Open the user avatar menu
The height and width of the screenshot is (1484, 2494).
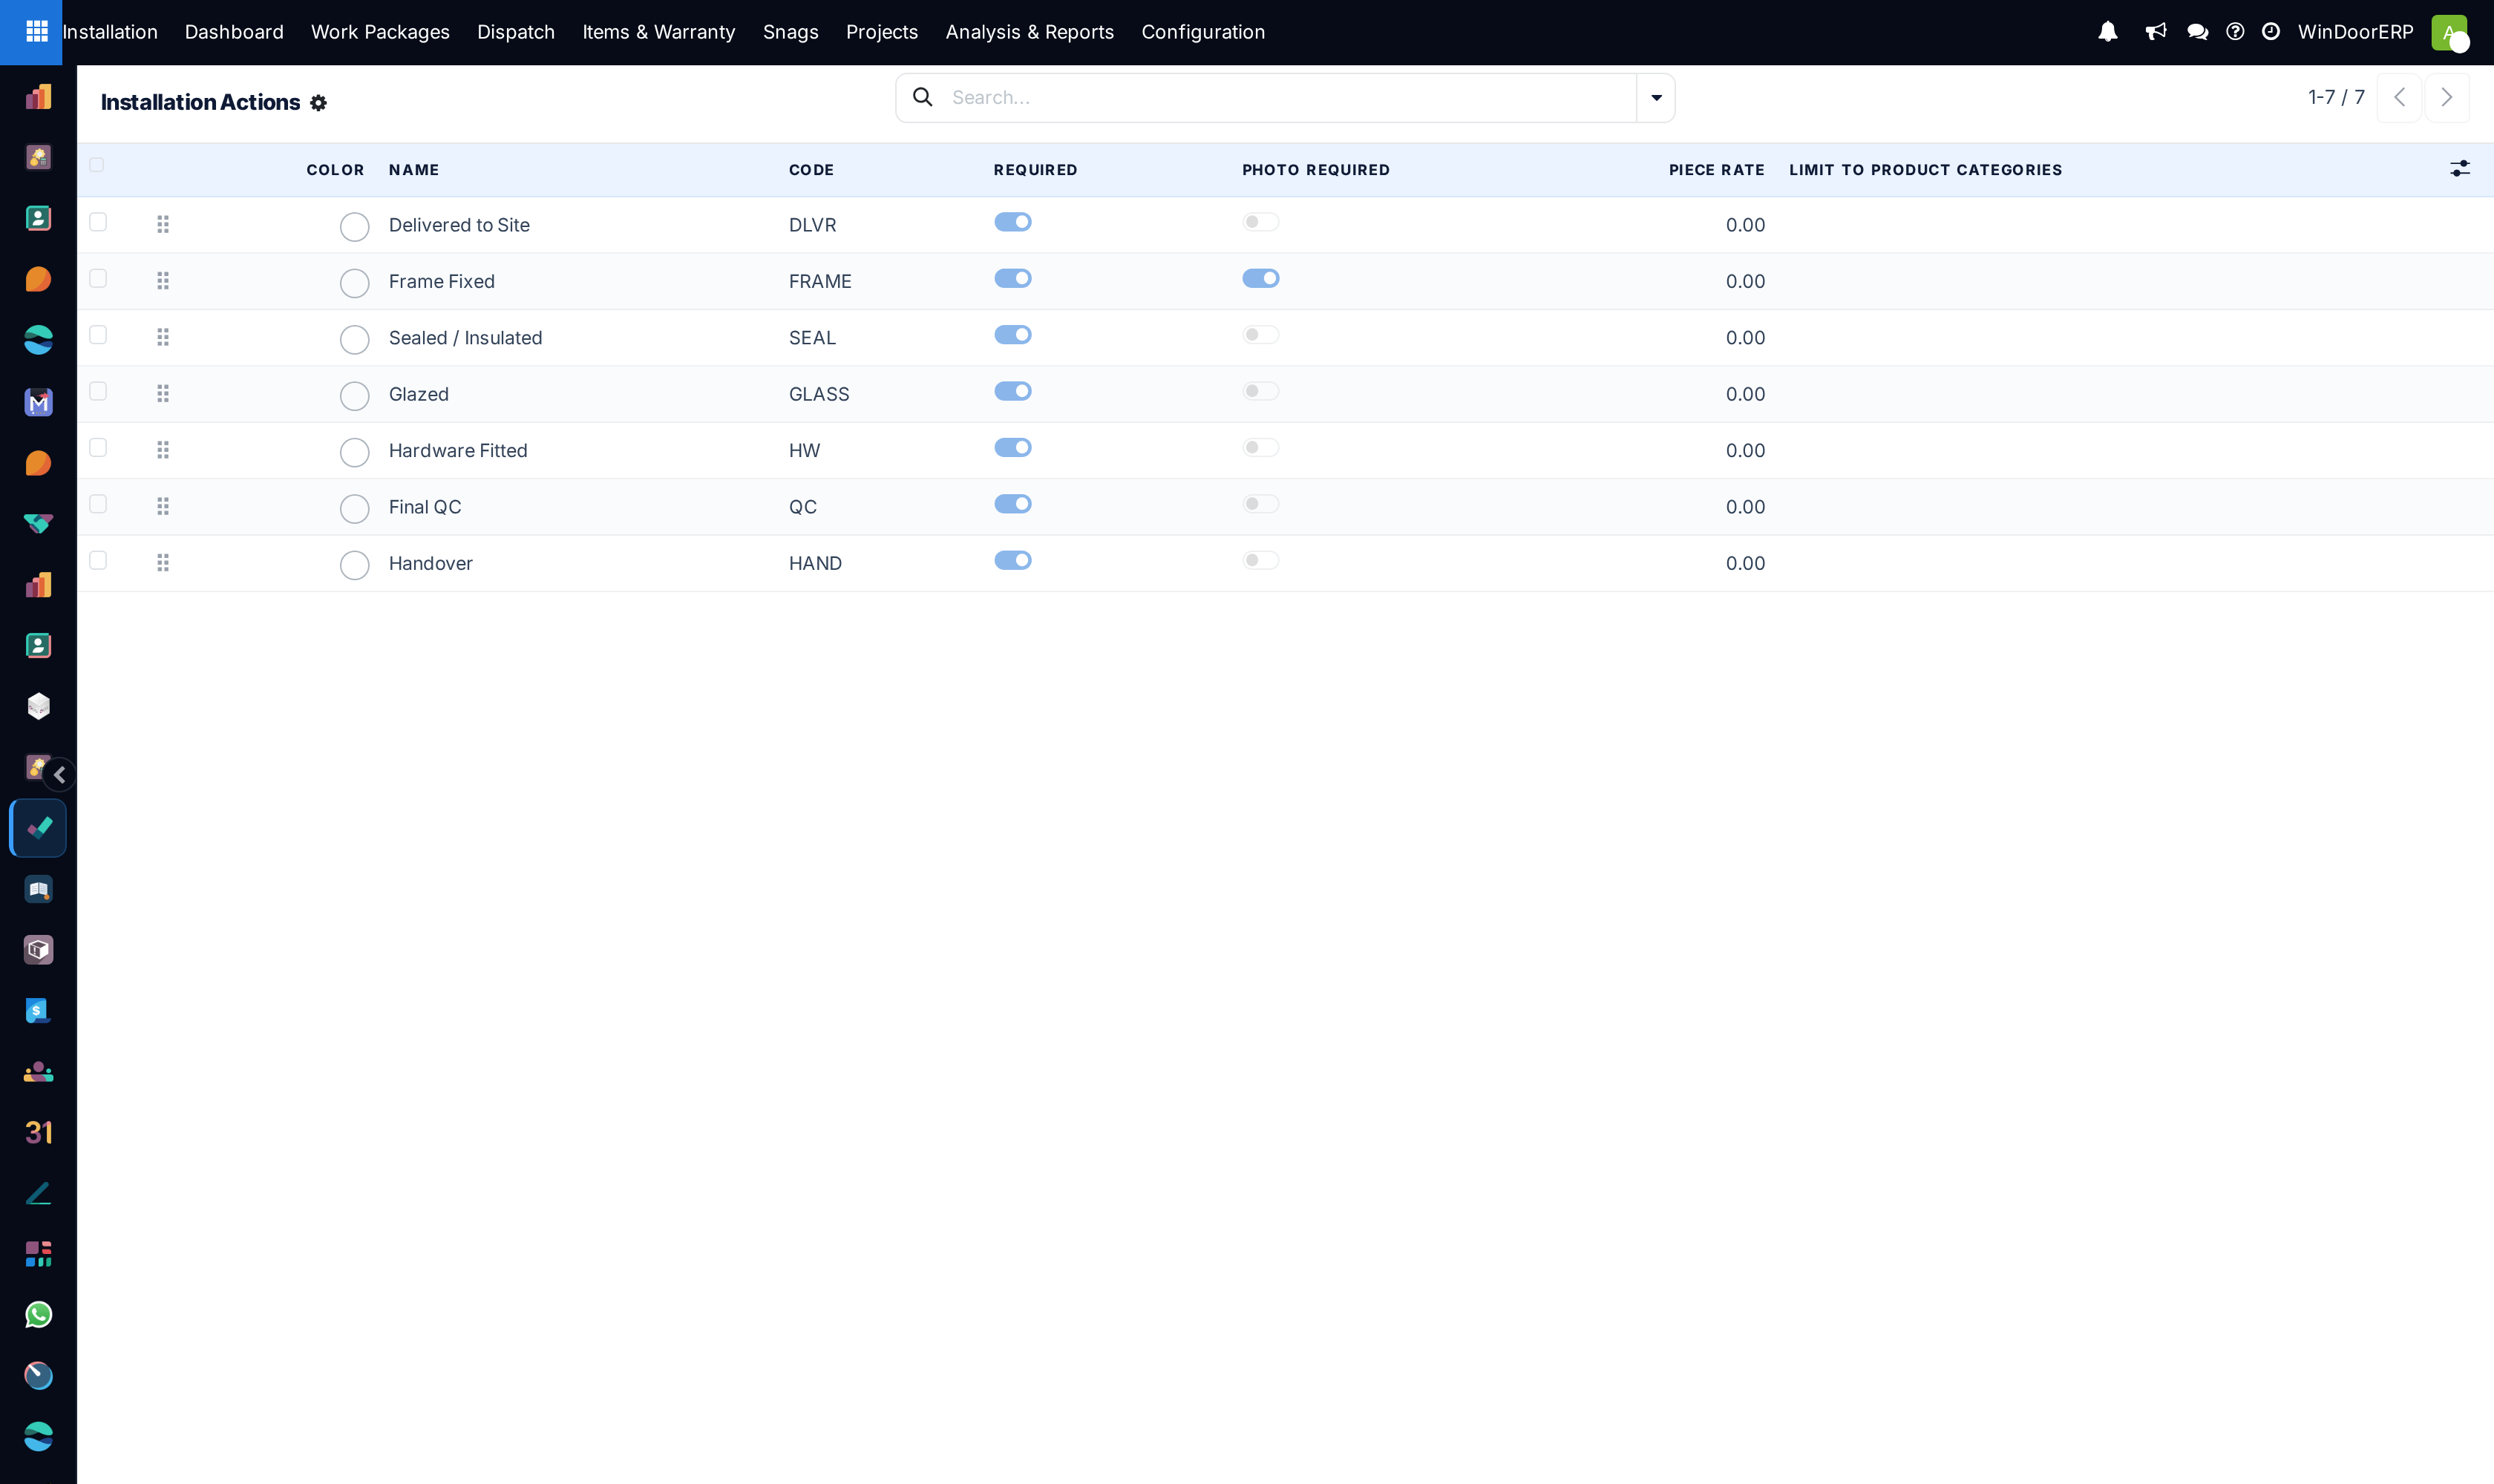[x=2449, y=32]
